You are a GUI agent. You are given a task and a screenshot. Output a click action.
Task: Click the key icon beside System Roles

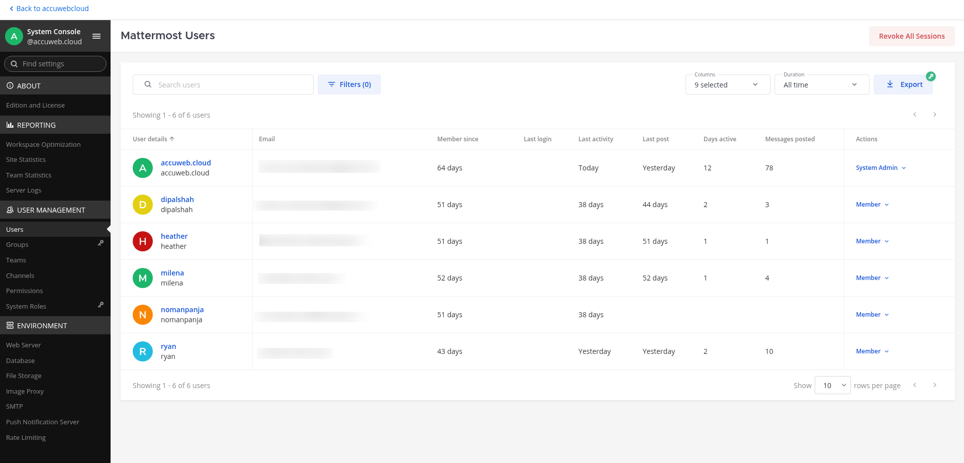[x=101, y=305]
